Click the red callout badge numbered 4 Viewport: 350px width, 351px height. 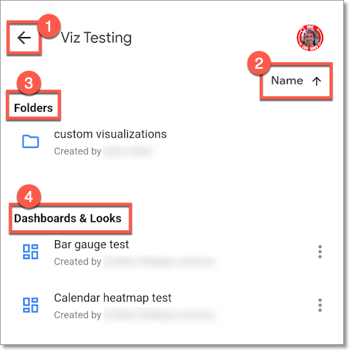click(x=29, y=197)
